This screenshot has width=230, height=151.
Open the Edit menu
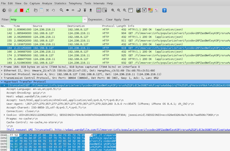[10, 3]
